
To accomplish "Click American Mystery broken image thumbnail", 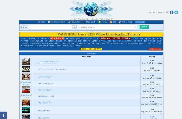I will pyautogui.click(x=26, y=83).
